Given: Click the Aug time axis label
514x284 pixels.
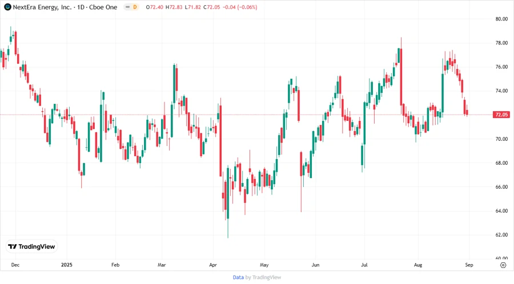Looking at the screenshot, I should click(418, 265).
